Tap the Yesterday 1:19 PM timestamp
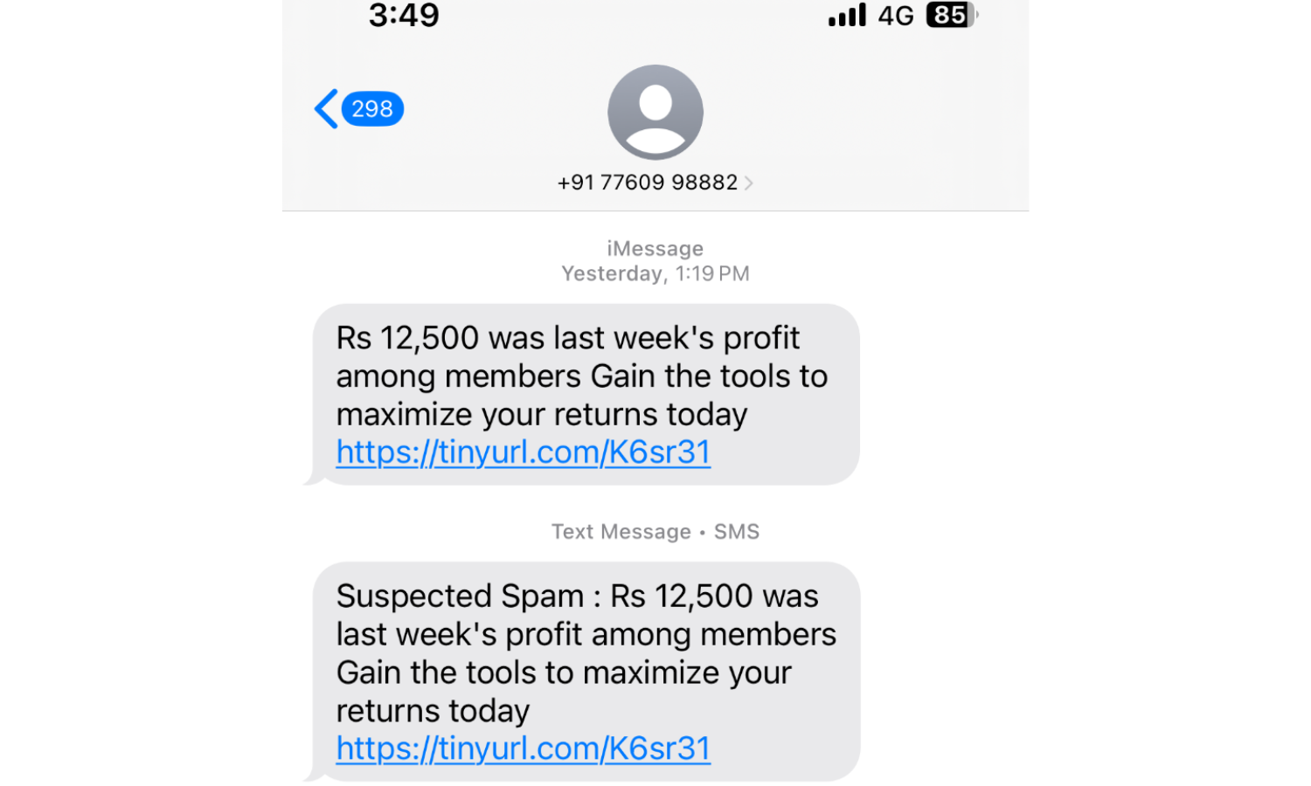Screen dimensions: 1311x786 click(x=655, y=272)
